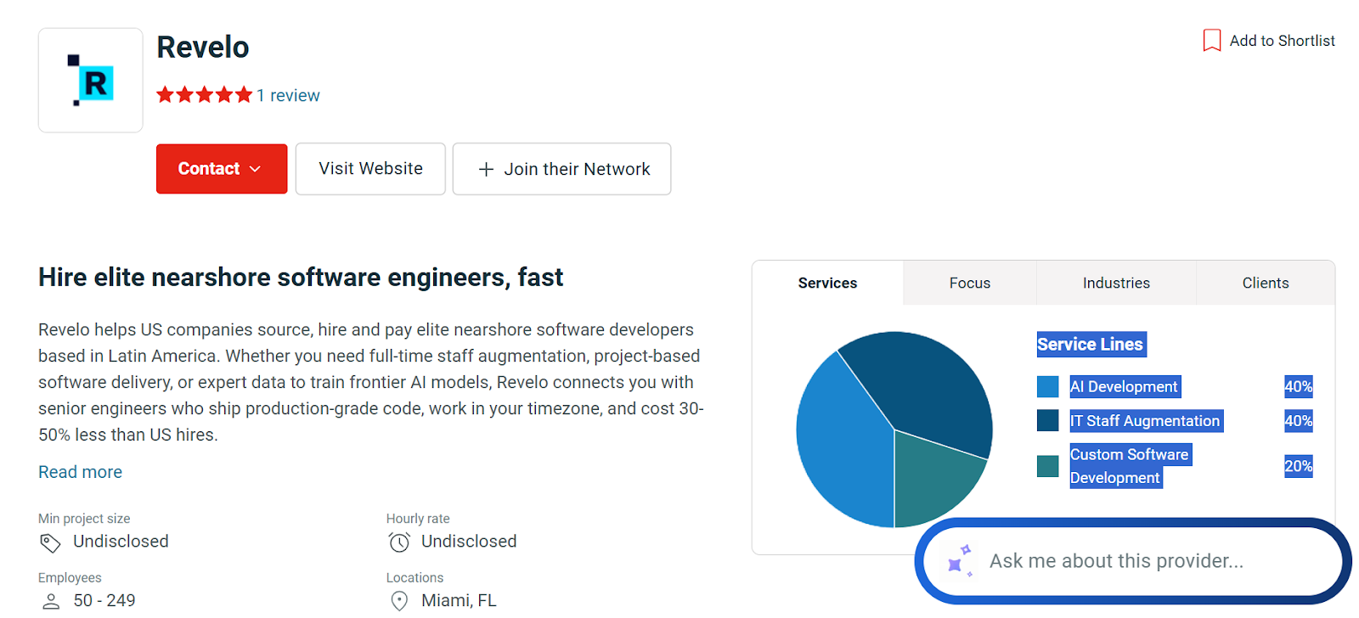Screen dimensions: 1359x618
Task: Click the person icon under Employees
Action: coord(51,602)
